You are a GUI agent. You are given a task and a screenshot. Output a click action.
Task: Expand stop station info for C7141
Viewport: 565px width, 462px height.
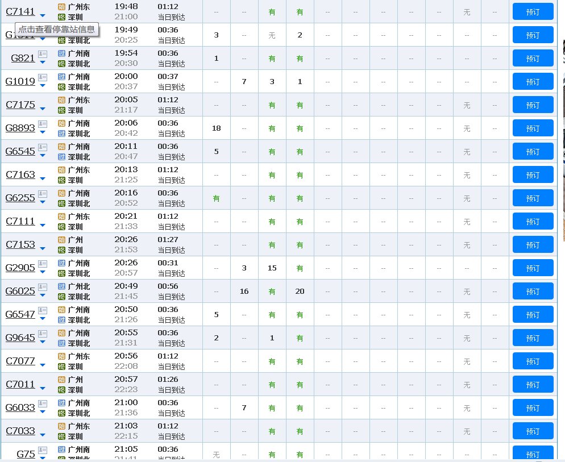pyautogui.click(x=42, y=16)
